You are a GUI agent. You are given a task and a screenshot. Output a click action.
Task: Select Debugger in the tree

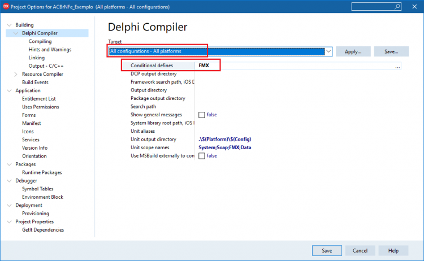coord(26,180)
